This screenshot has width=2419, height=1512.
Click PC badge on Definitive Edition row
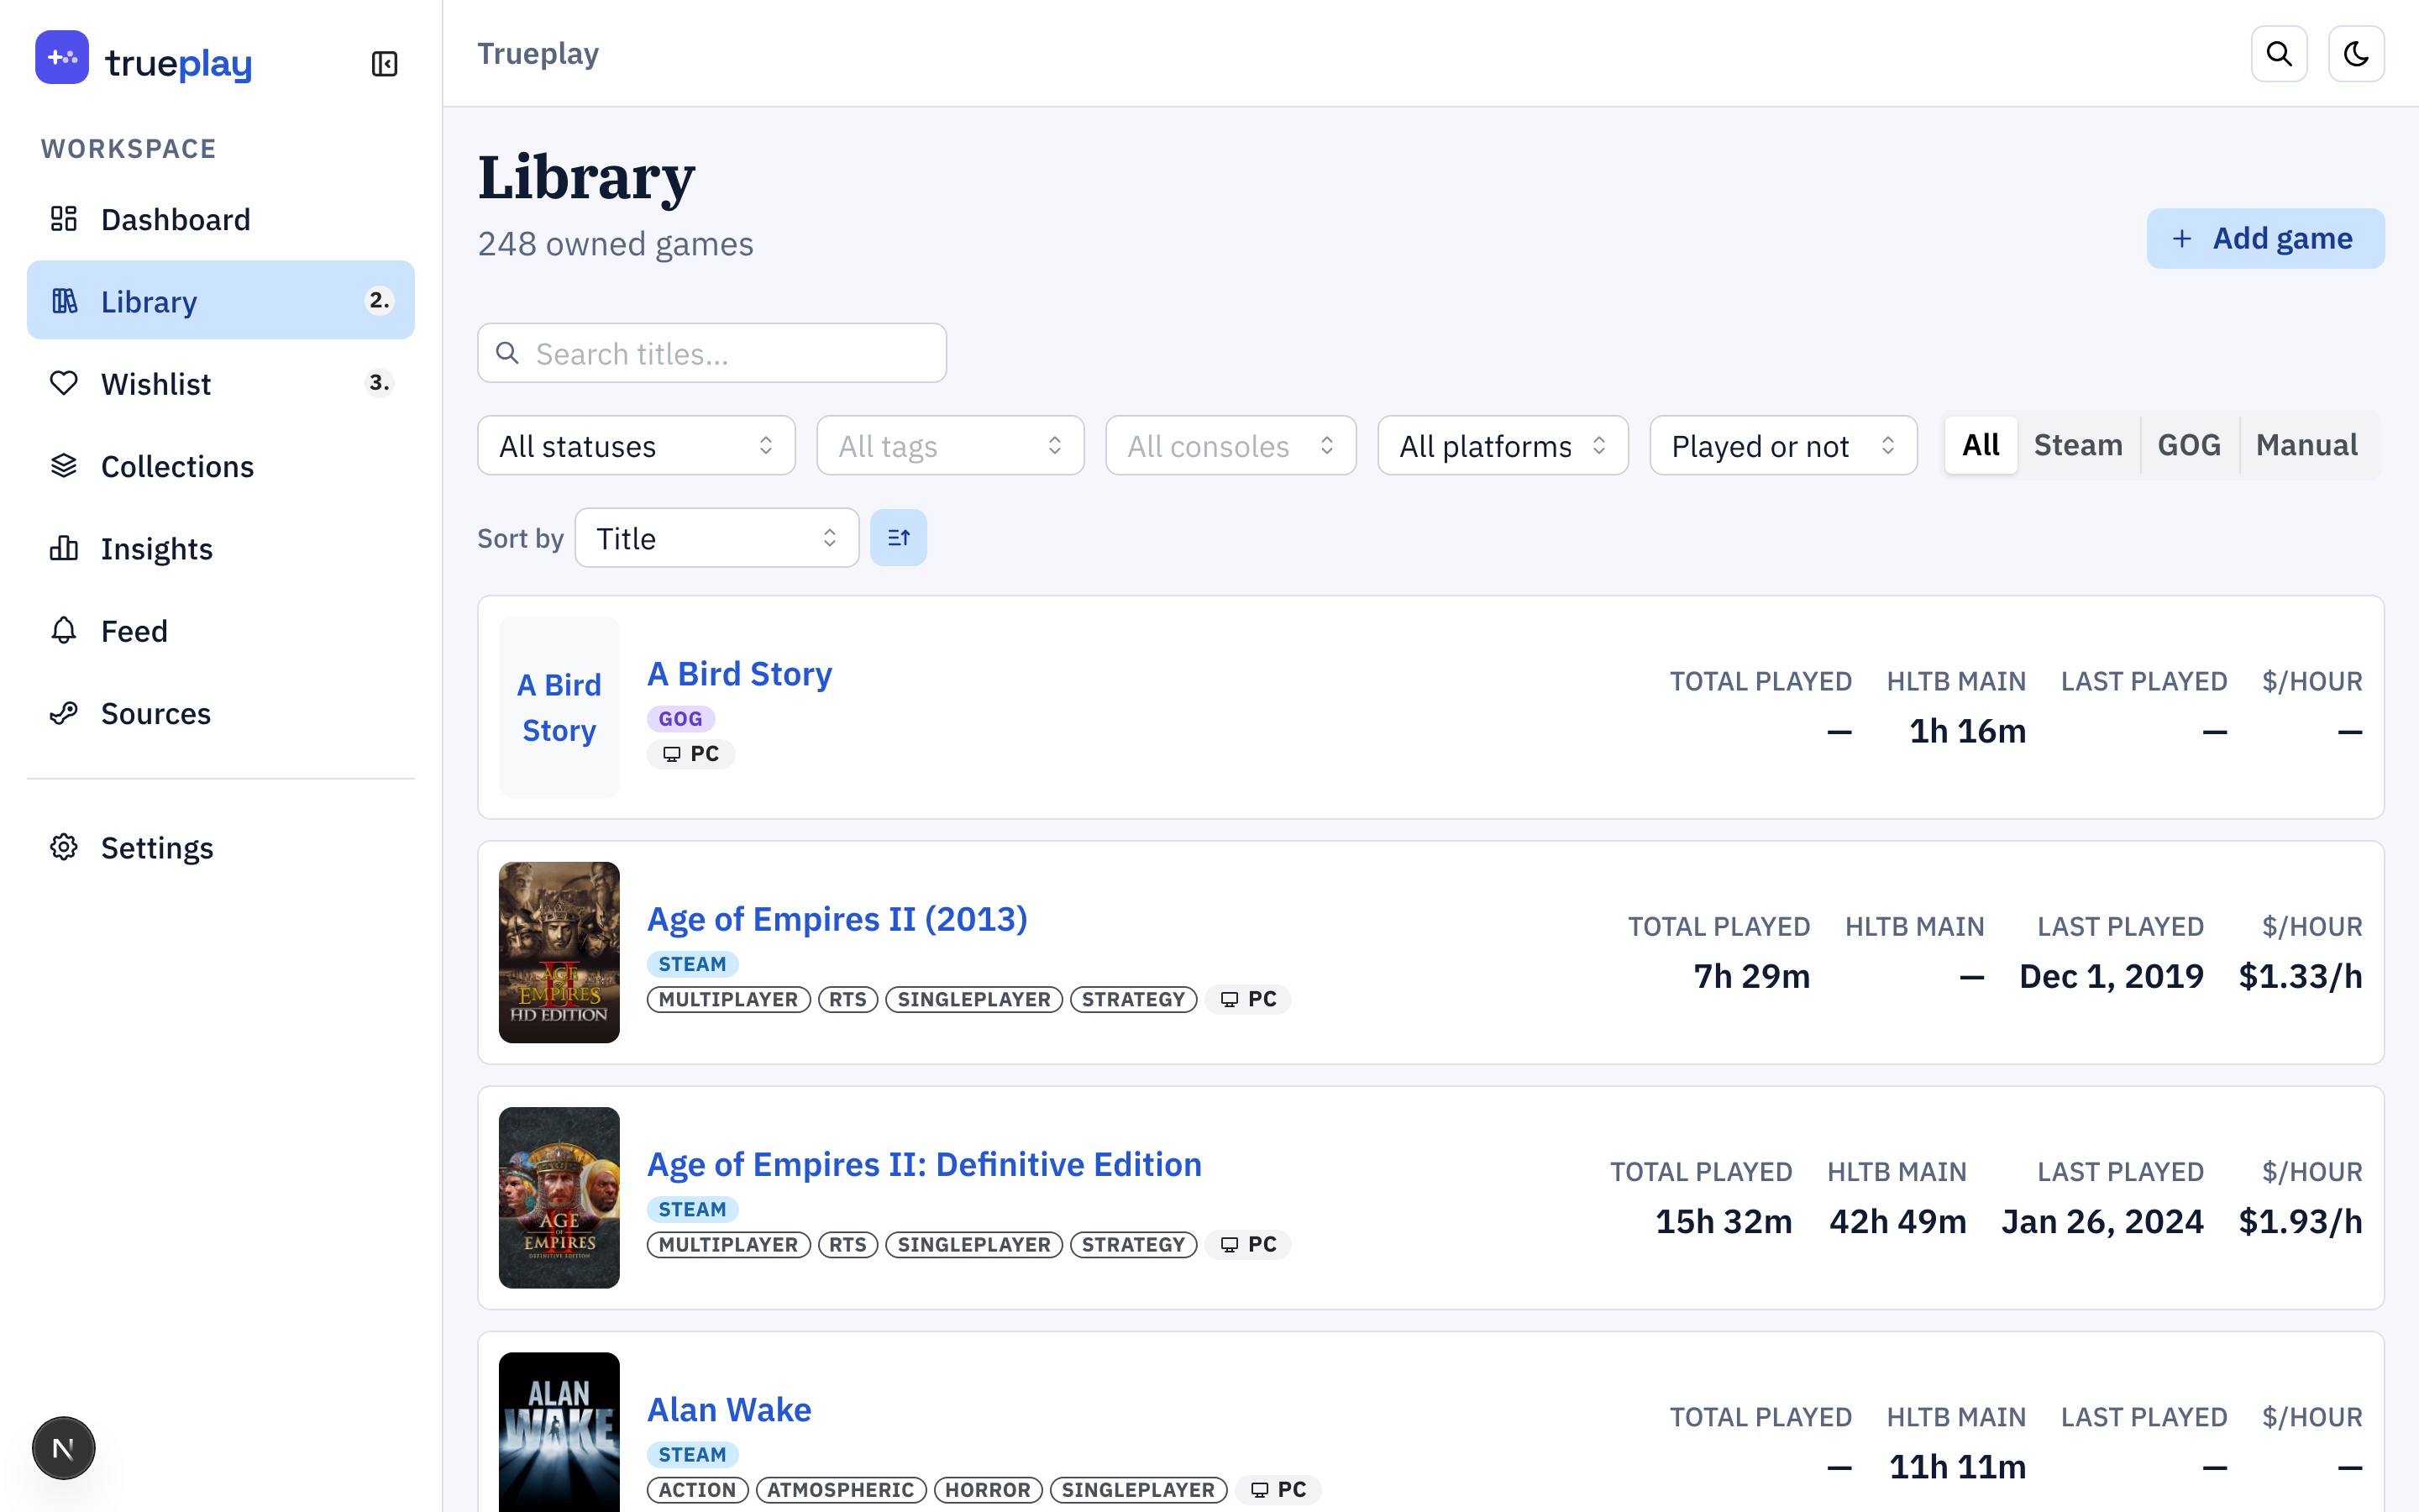[x=1248, y=1244]
